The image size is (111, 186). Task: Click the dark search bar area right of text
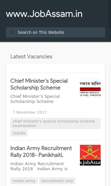(84, 32)
